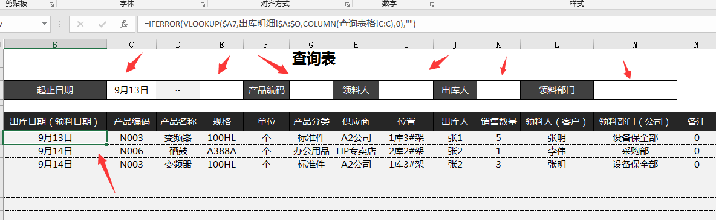The height and width of the screenshot is (220, 716).
Task: Select column I header
Action: 406,44
